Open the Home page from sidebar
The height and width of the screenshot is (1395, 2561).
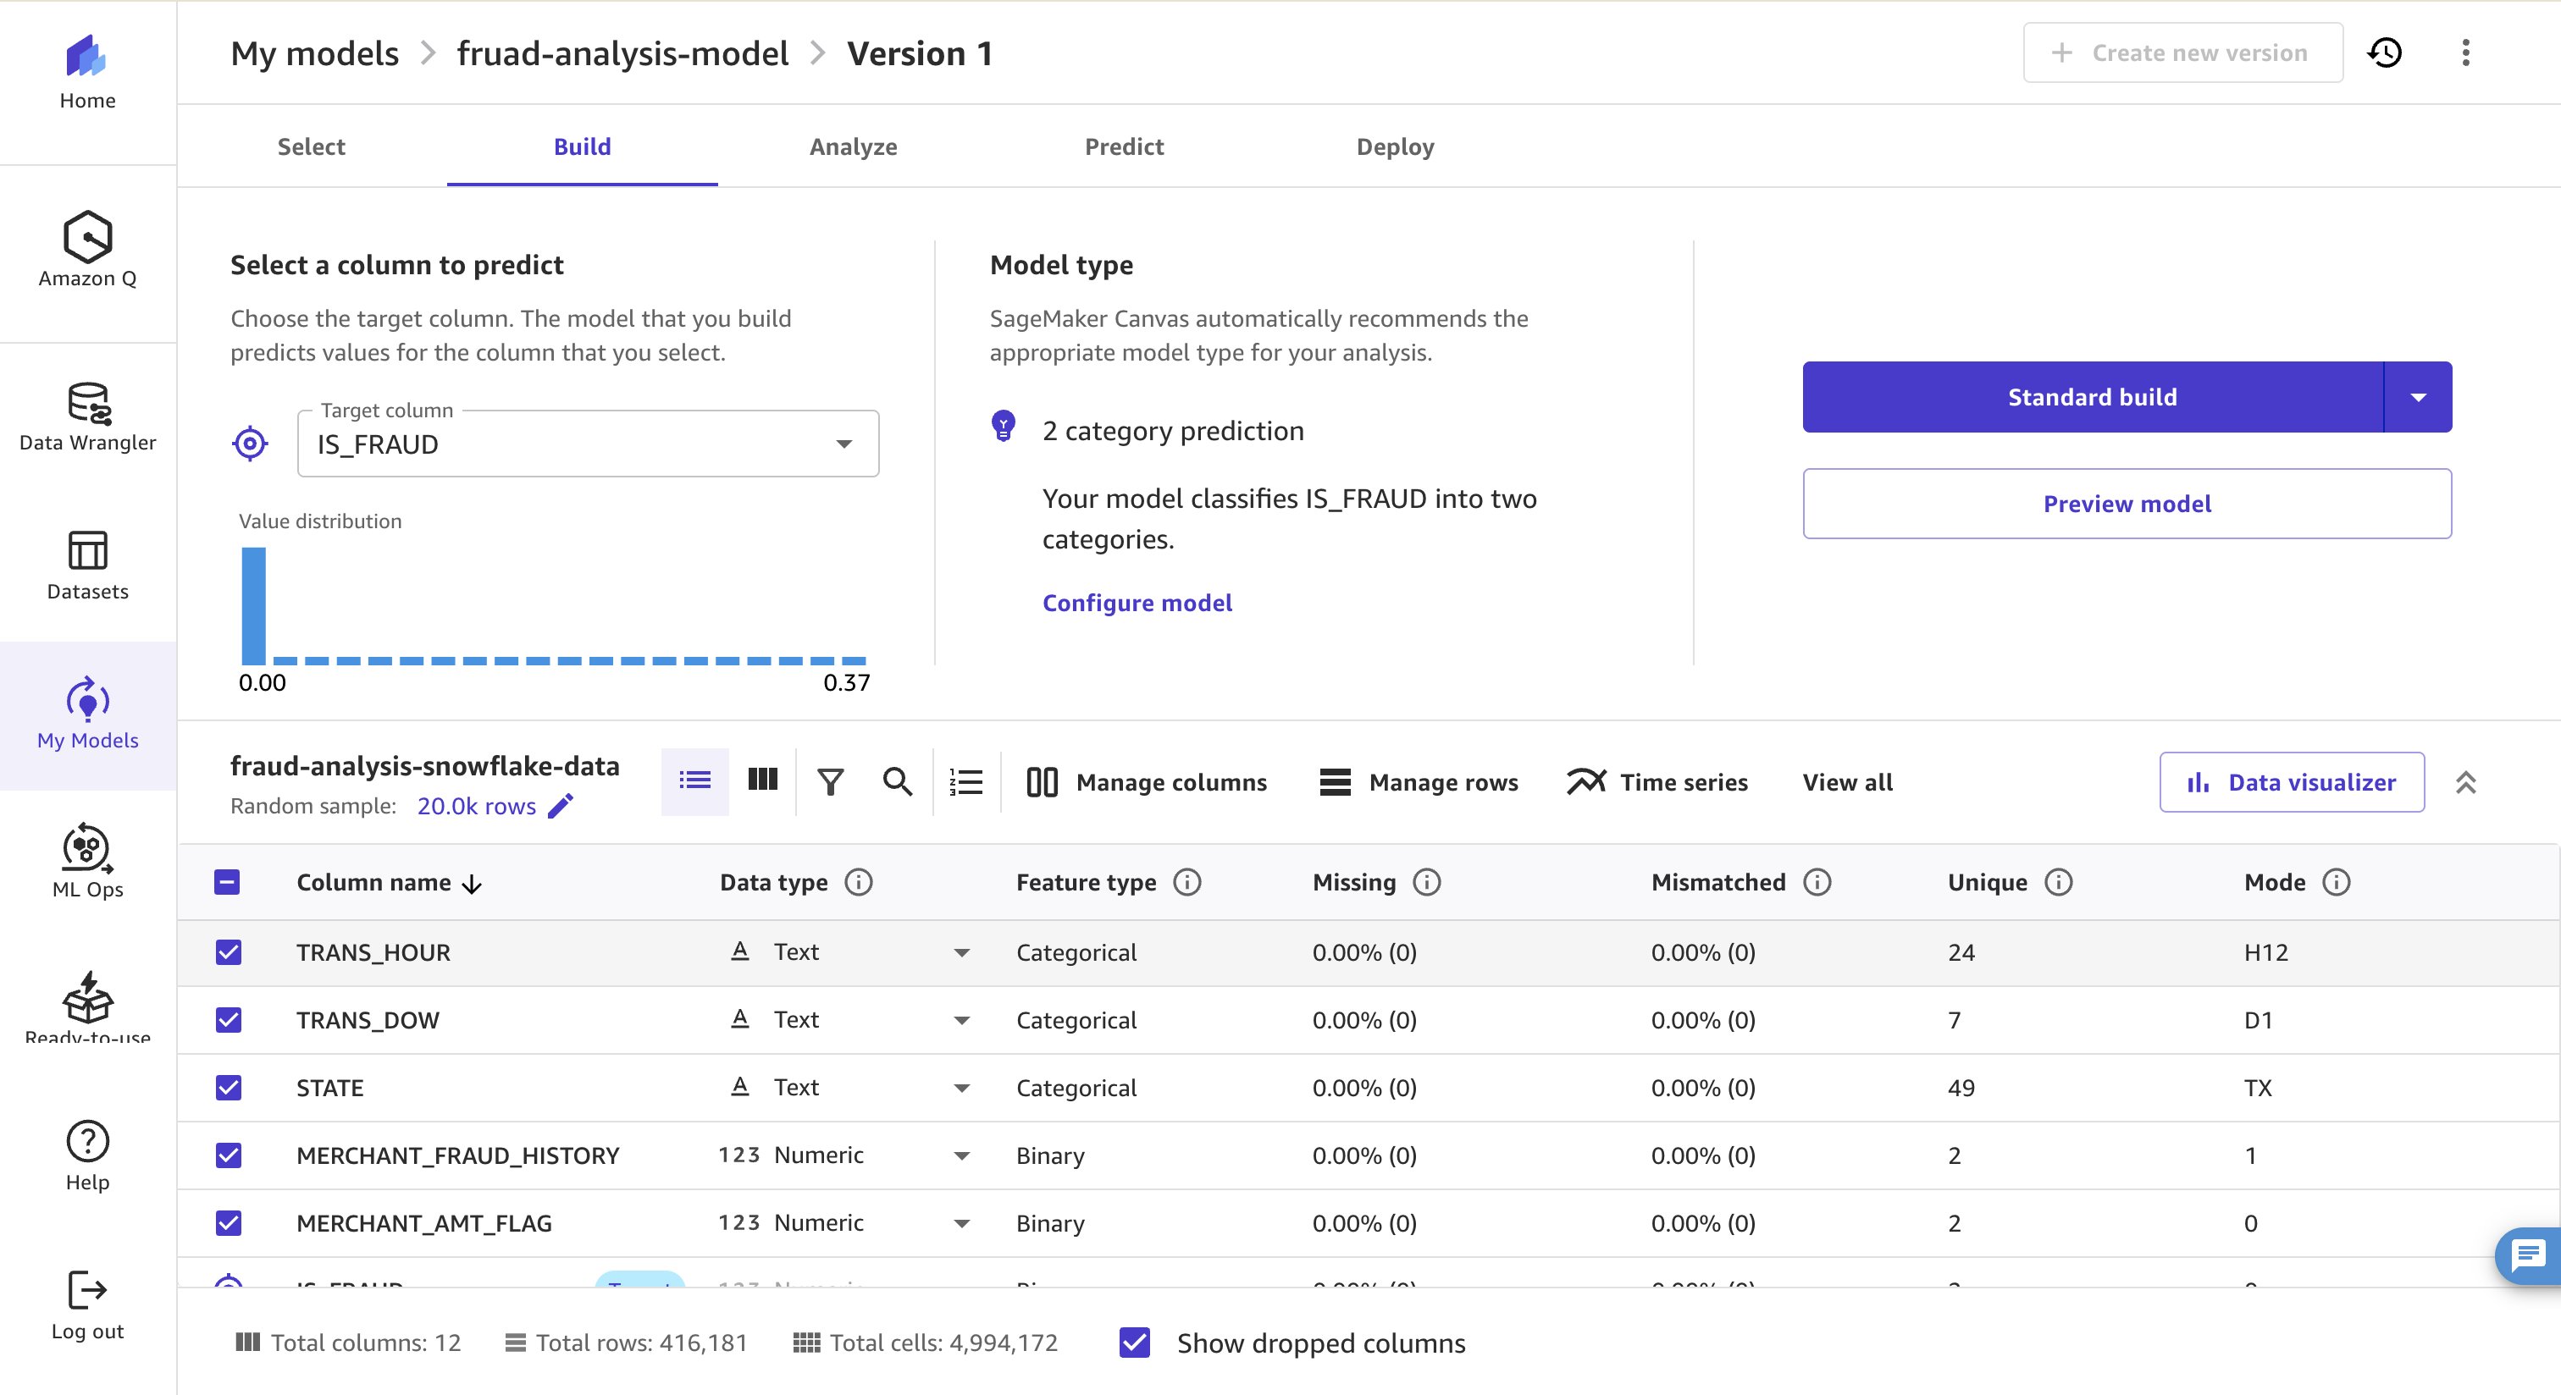click(x=87, y=73)
